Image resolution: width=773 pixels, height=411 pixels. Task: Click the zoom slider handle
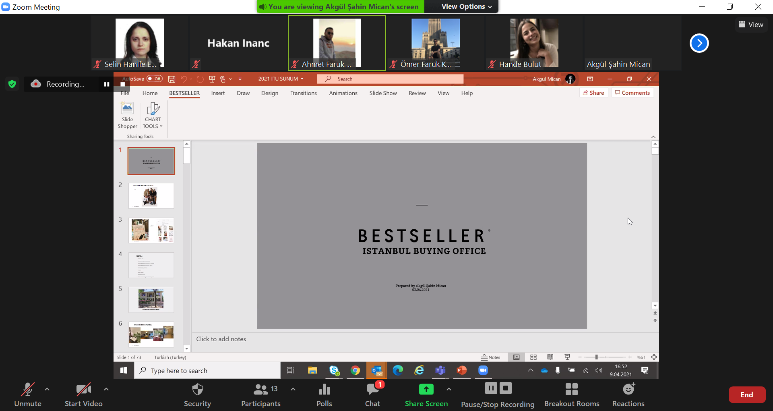pyautogui.click(x=597, y=357)
